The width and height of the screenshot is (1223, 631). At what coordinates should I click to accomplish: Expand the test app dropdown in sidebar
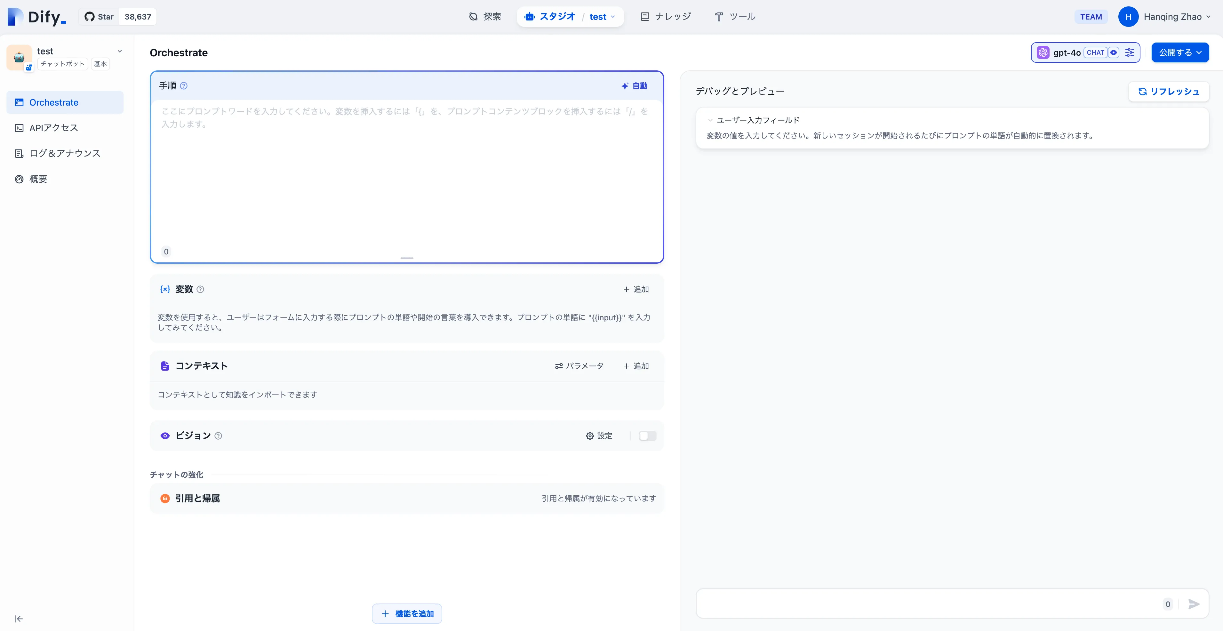pyautogui.click(x=120, y=51)
